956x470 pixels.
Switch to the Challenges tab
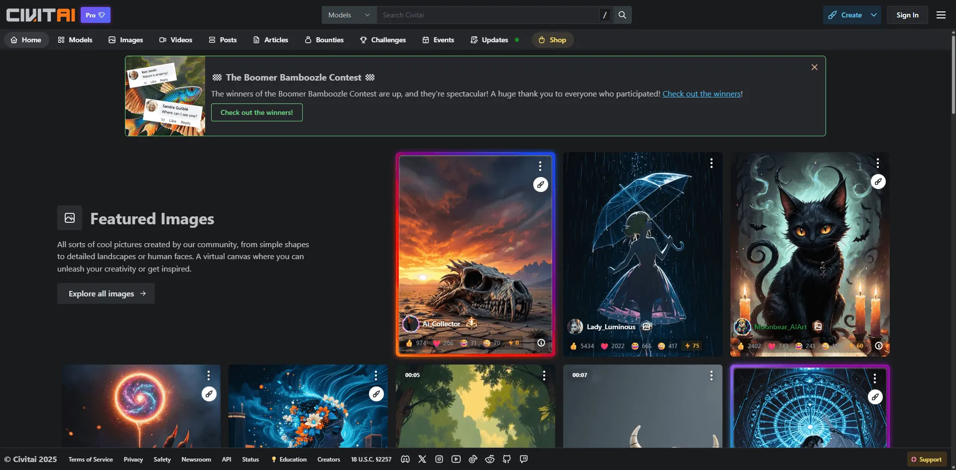pos(383,40)
